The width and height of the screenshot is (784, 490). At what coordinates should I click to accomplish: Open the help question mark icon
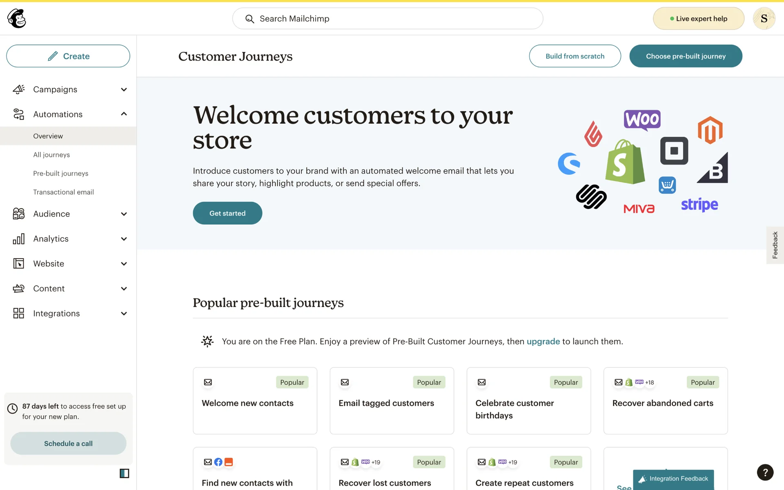765,472
